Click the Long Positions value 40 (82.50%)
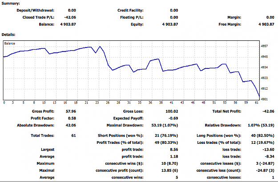The image size is (278, 182). pyautogui.click(x=262, y=136)
